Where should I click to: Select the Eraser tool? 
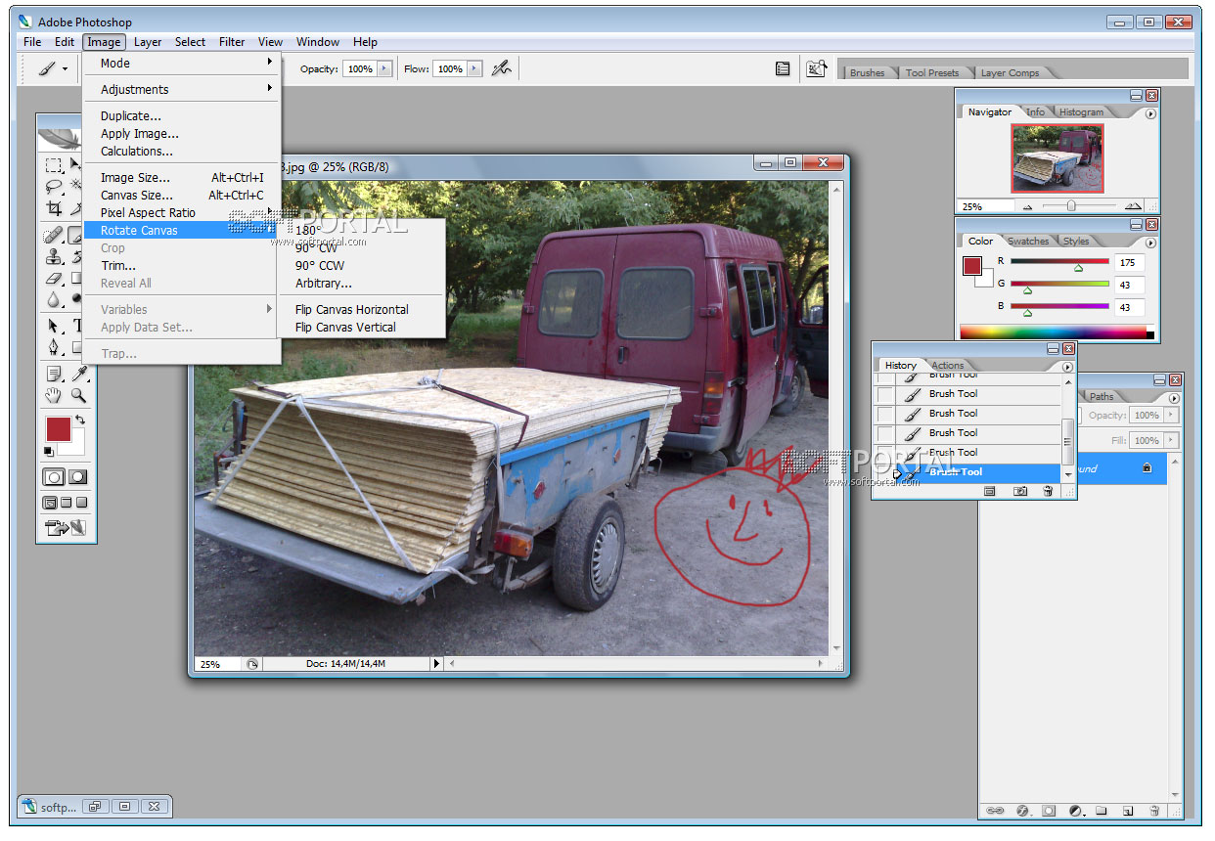(55, 279)
